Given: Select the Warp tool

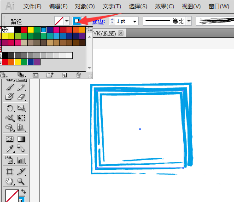Looking at the screenshot, I should point(10,118).
